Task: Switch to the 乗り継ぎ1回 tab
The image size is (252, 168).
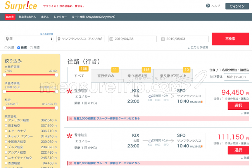Action: pyautogui.click(x=137, y=76)
